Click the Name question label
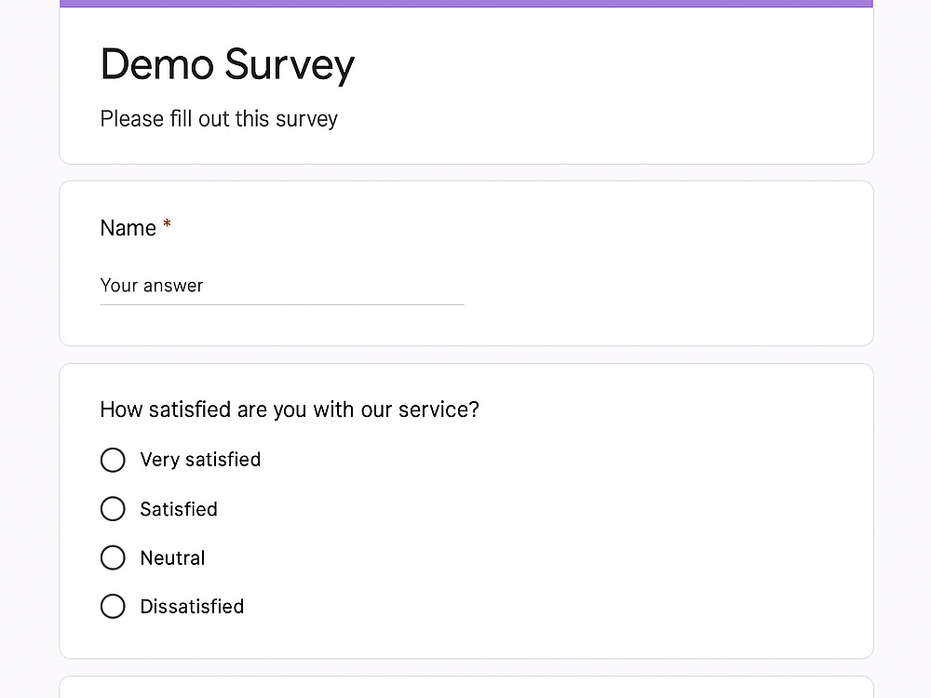Screen dimensions: 931x698 [128, 229]
